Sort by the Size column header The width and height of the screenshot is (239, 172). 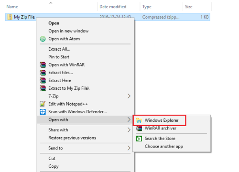point(189,7)
